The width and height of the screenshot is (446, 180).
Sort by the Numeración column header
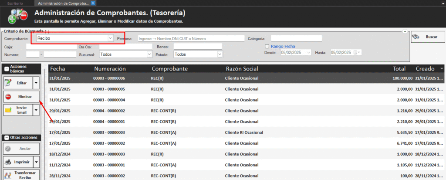[109, 69]
